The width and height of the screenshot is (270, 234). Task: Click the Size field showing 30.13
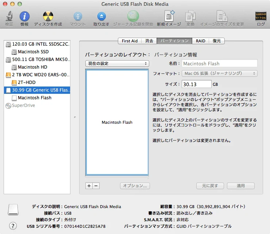click(x=196, y=84)
